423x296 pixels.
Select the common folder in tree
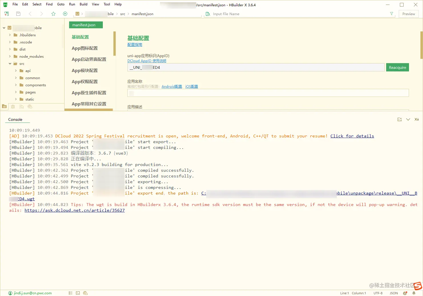tap(33, 78)
